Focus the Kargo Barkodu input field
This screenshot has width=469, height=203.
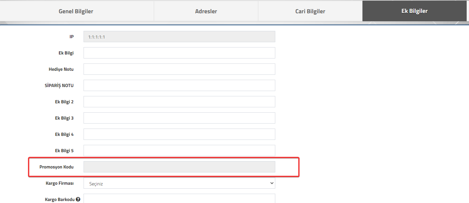coord(179,198)
